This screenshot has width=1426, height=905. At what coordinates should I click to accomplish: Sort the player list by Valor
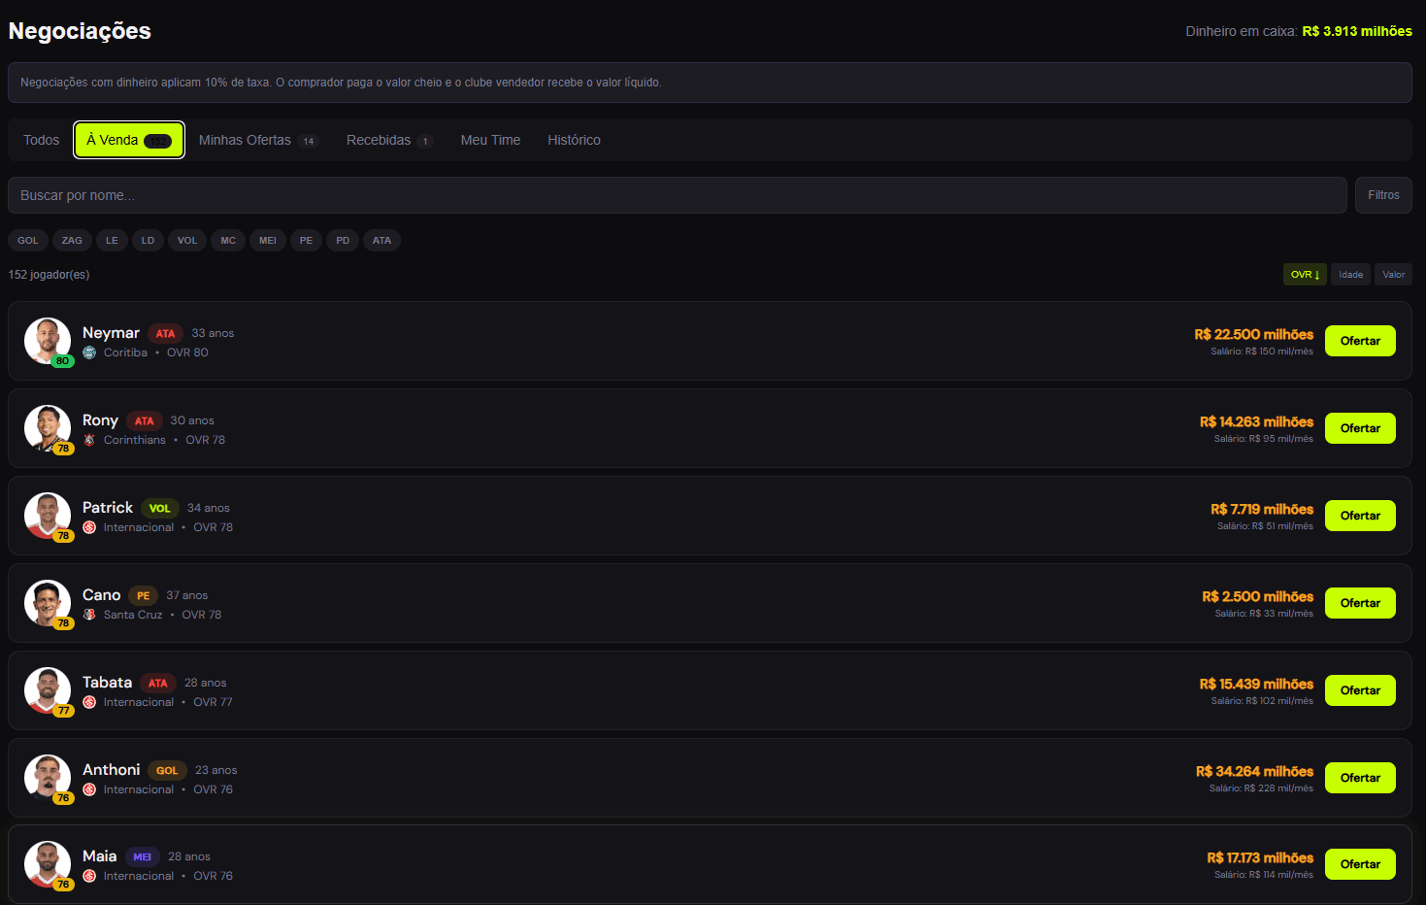(x=1394, y=275)
